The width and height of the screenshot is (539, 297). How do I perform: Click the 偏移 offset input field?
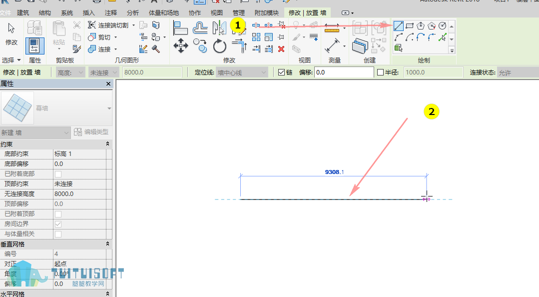pos(344,72)
